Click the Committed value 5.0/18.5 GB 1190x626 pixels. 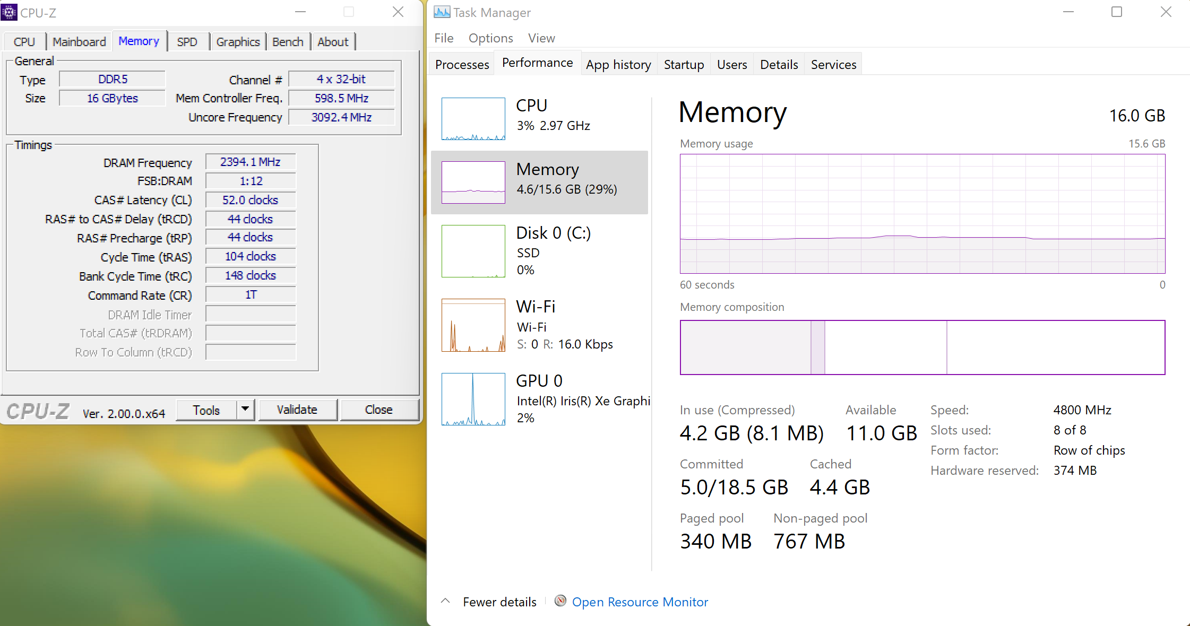click(734, 487)
